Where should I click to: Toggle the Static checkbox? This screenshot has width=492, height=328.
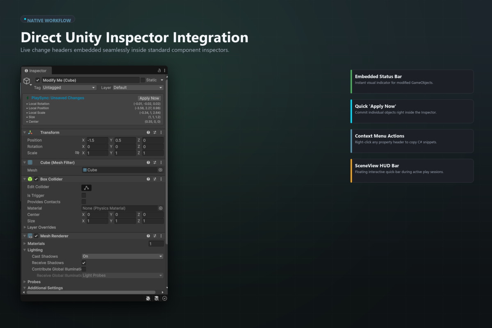143,80
